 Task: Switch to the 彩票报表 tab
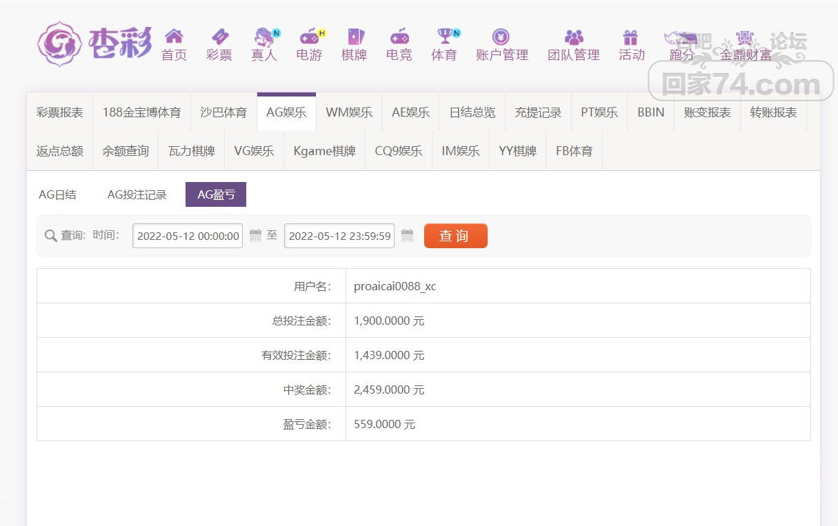click(60, 112)
